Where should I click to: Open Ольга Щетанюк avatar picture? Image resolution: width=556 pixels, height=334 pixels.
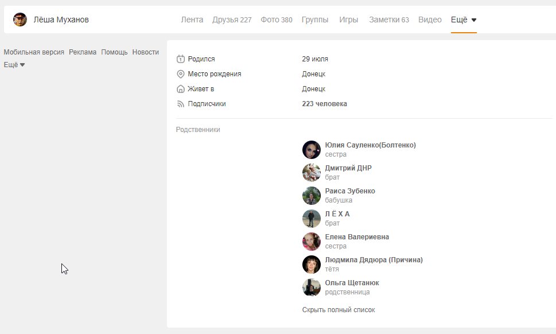coord(311,288)
